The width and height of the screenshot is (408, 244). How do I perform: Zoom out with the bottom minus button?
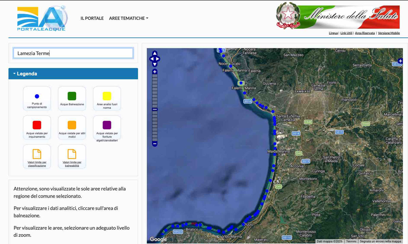(155, 144)
